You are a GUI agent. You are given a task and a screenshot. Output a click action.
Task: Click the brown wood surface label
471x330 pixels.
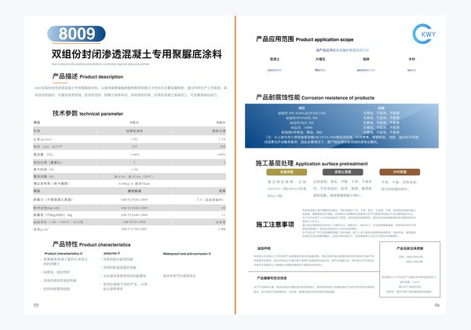point(400,172)
